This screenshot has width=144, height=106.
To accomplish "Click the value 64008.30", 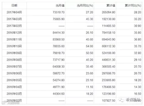I will click(58, 67).
